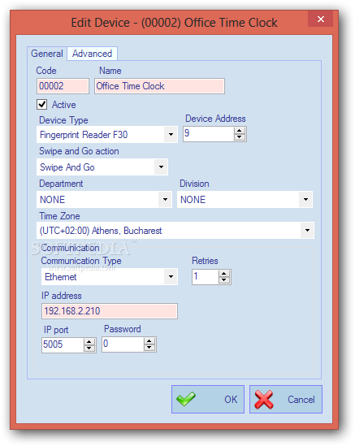
Task: Close the Edit Device dialog
Action: pos(321,19)
